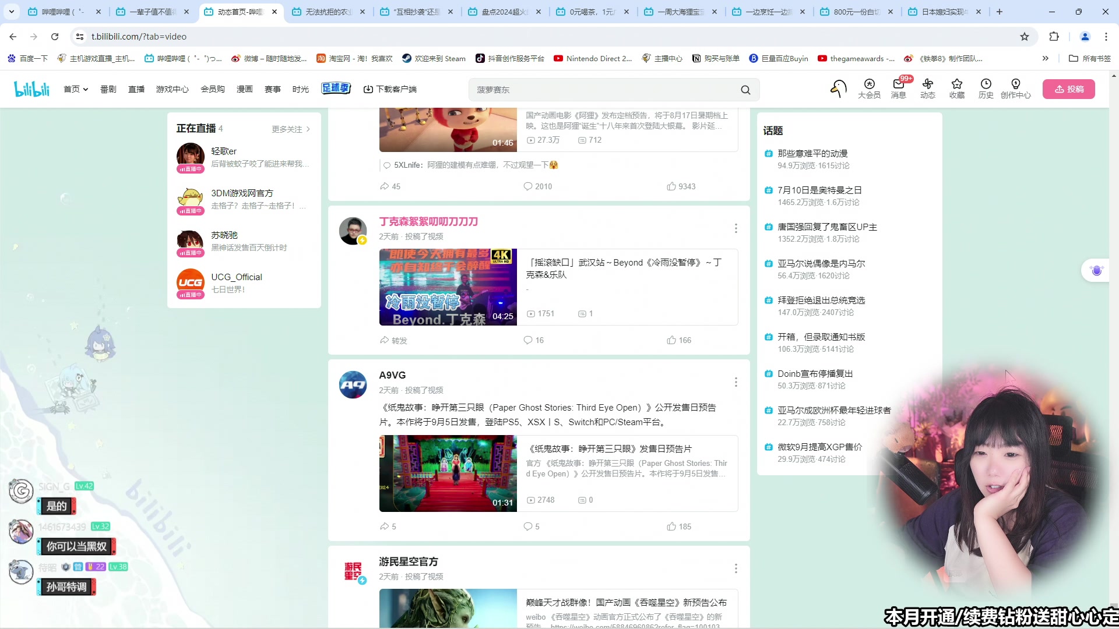Click the 大会员 membership icon
1119x629 pixels.
pyautogui.click(x=869, y=89)
